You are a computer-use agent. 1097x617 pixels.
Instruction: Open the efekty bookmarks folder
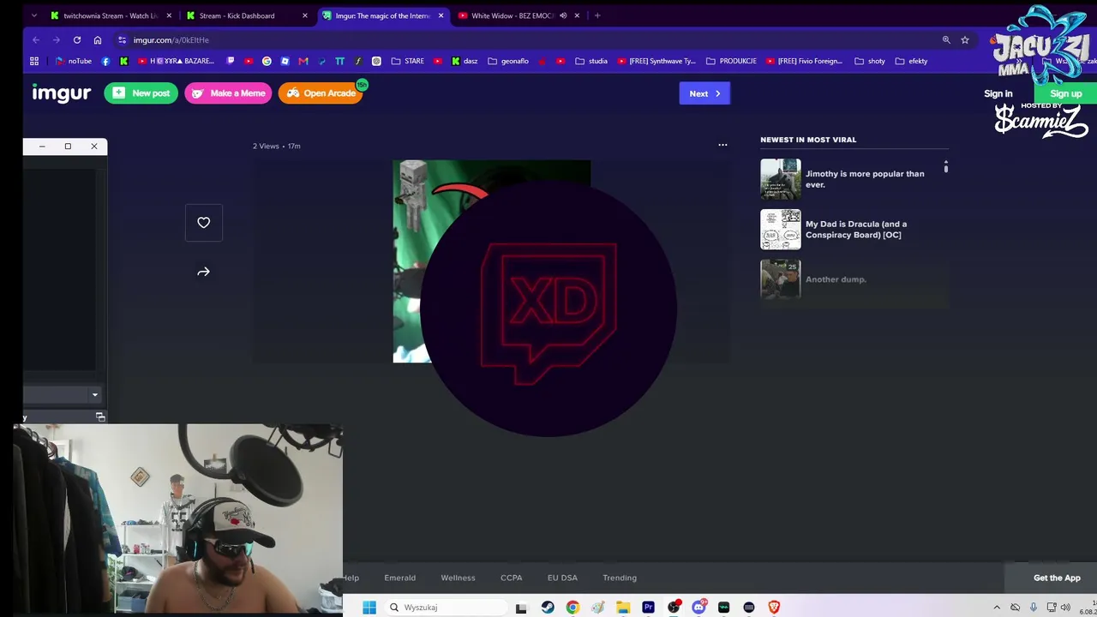click(x=911, y=61)
